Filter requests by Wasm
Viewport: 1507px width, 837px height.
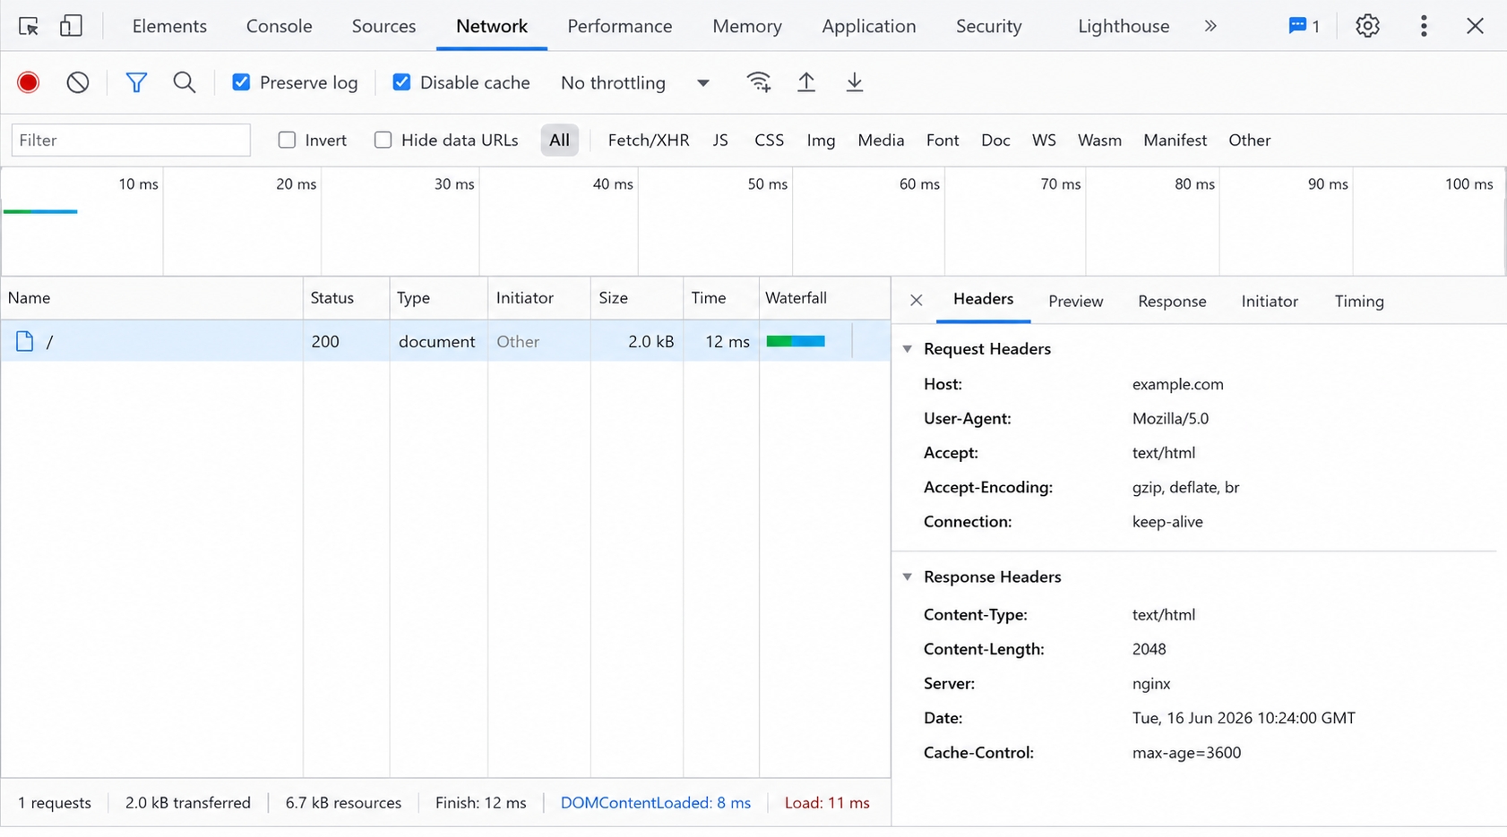[1099, 140]
